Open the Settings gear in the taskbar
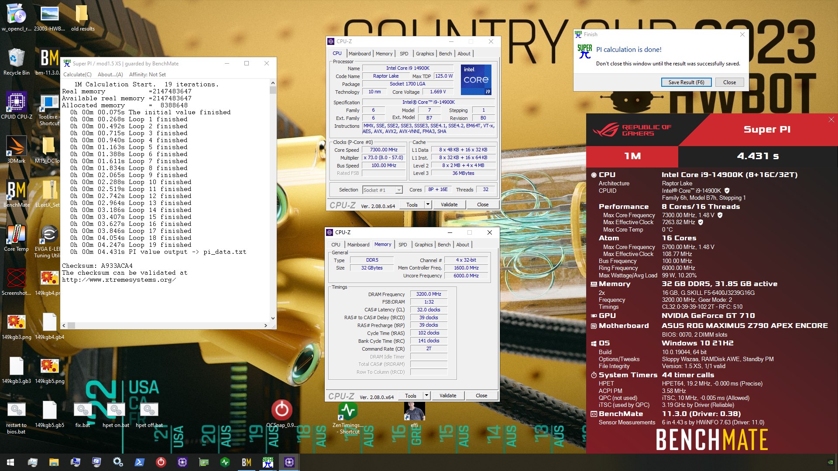Image resolution: width=838 pixels, height=471 pixels. click(118, 462)
